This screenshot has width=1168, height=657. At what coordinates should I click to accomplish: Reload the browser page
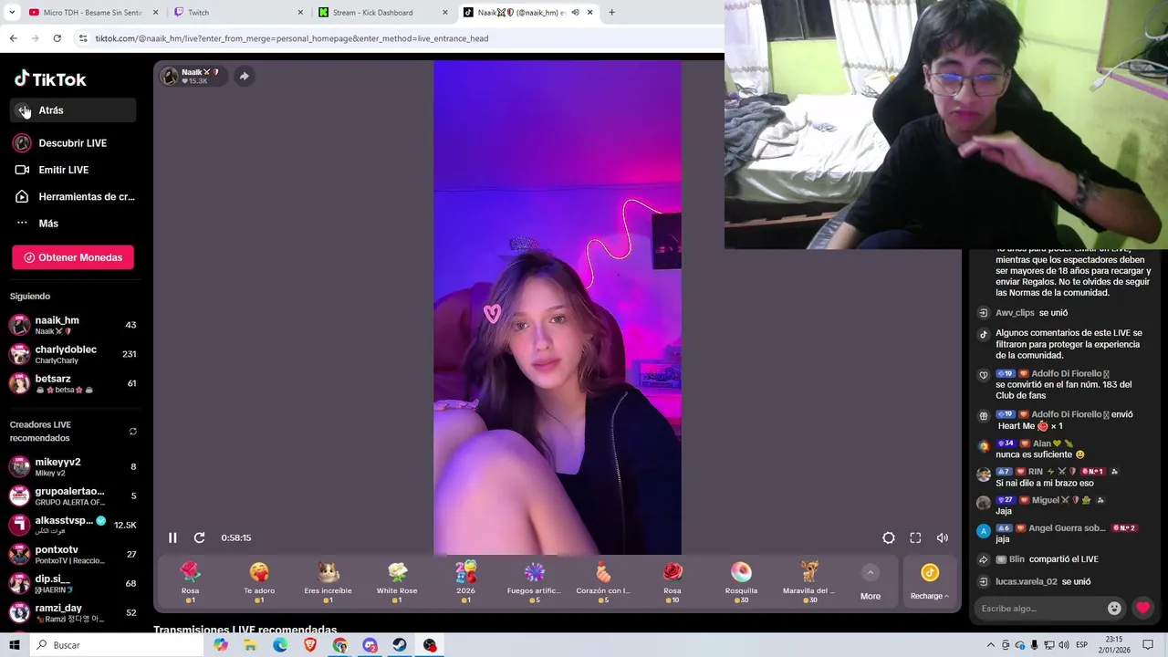pyautogui.click(x=57, y=38)
